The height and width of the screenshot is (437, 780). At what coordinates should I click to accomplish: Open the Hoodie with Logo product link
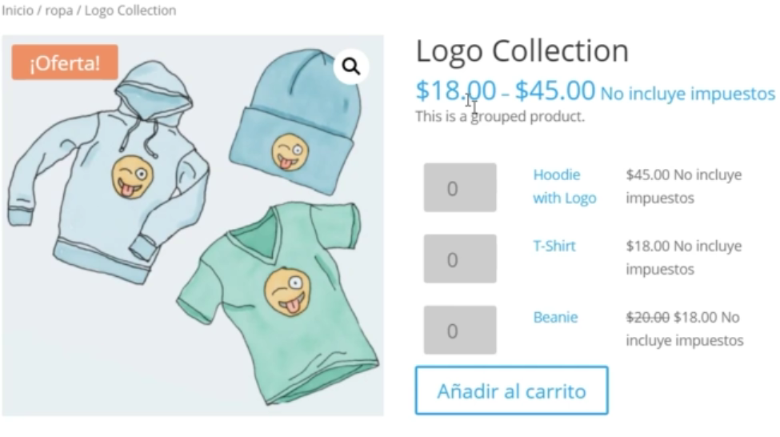565,186
